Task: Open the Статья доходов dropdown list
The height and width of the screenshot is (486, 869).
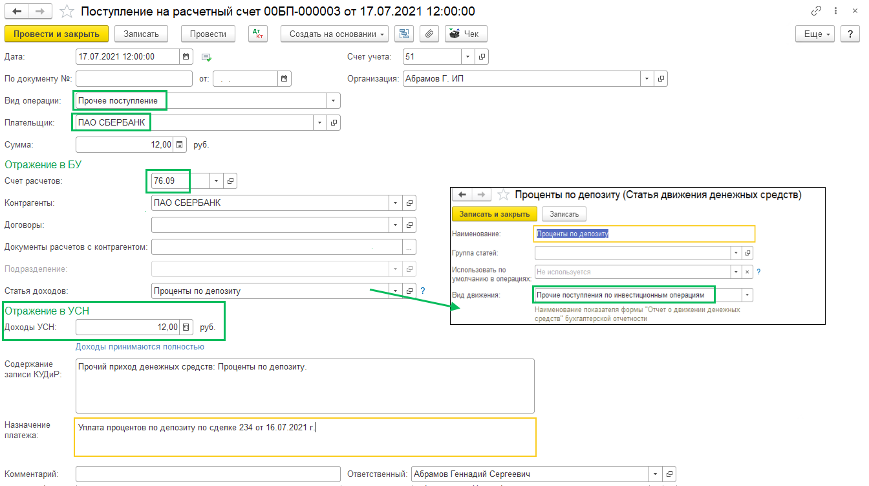Action: 394,291
